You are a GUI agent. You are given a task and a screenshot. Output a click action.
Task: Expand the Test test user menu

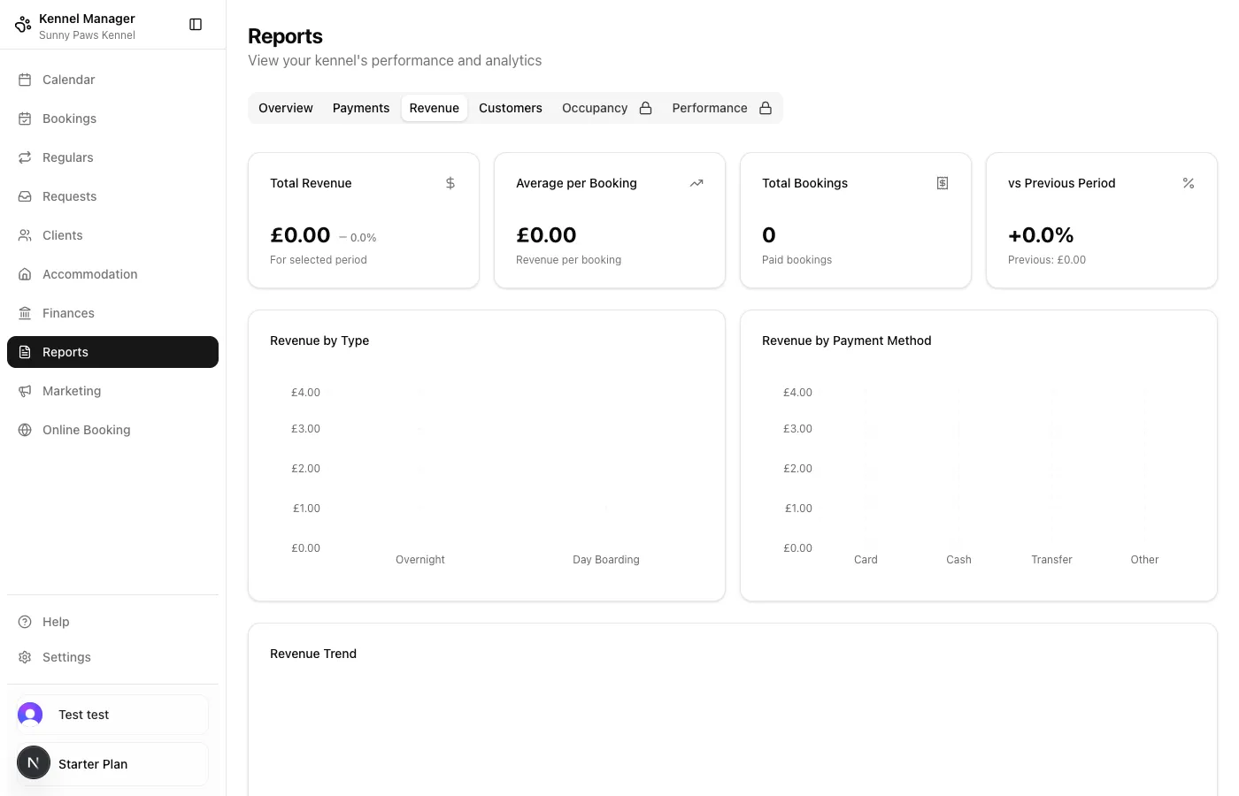[x=110, y=715]
